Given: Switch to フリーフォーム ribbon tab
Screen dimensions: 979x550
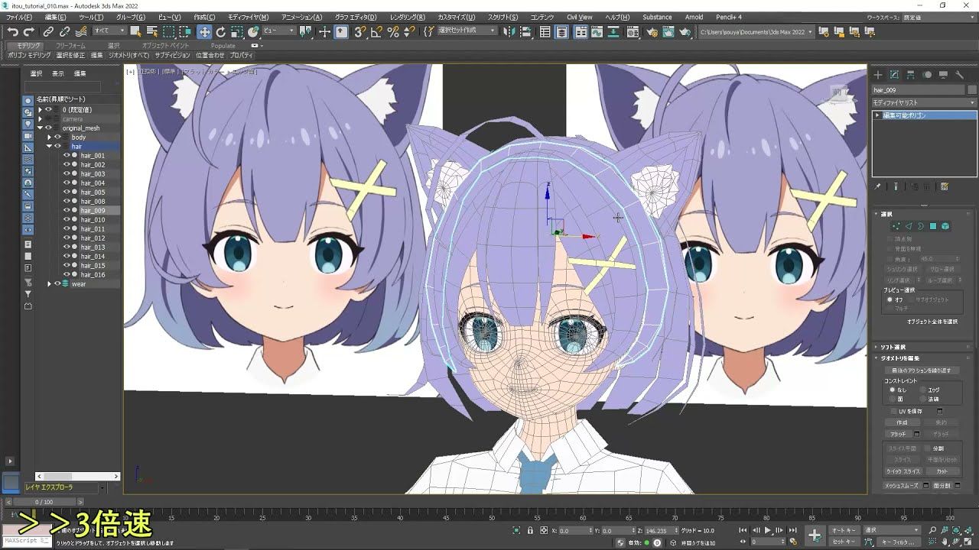Looking at the screenshot, I should [70, 46].
